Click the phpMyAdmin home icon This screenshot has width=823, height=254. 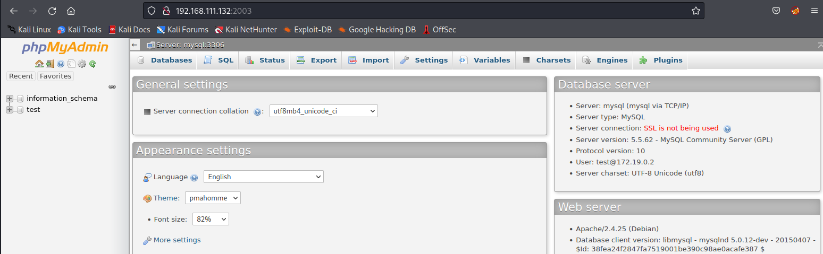(39, 64)
